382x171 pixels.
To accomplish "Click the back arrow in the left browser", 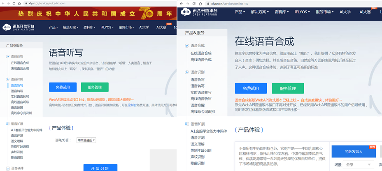I will [3, 3].
